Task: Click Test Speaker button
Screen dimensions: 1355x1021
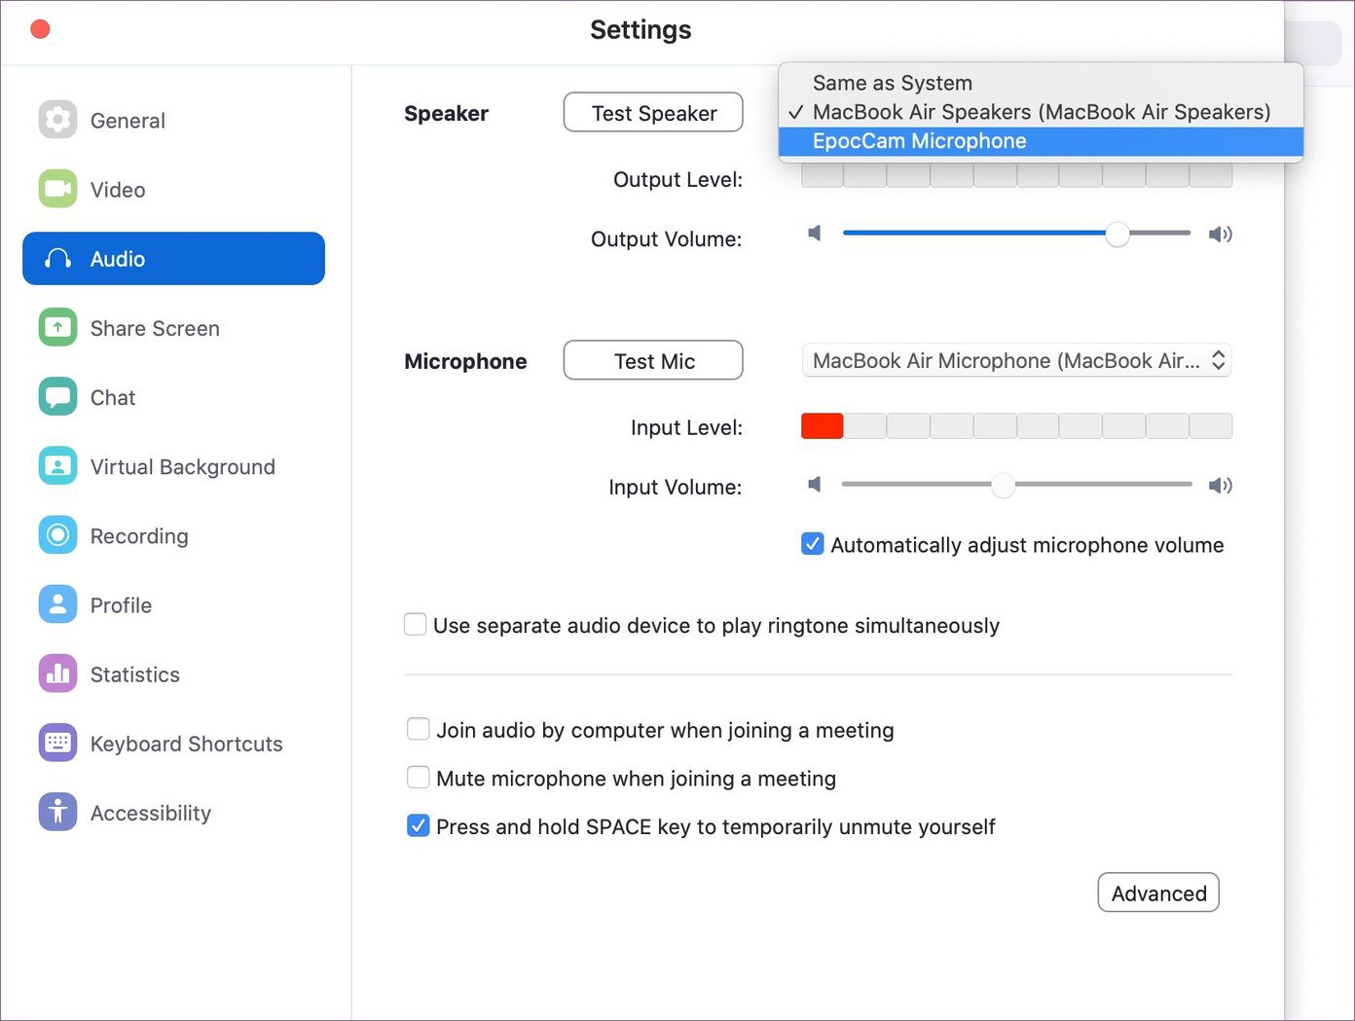Action: point(653,113)
